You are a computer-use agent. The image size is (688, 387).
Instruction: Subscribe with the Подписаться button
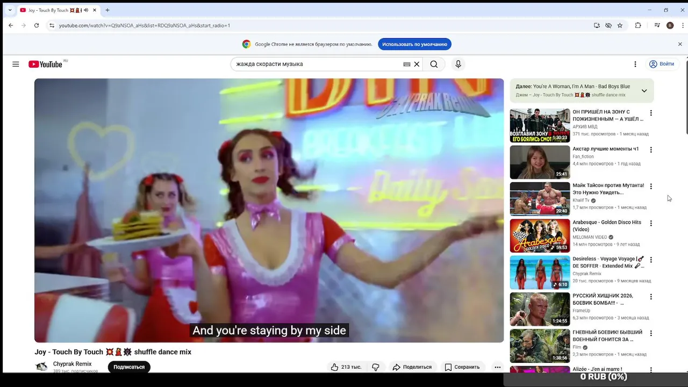[129, 367]
